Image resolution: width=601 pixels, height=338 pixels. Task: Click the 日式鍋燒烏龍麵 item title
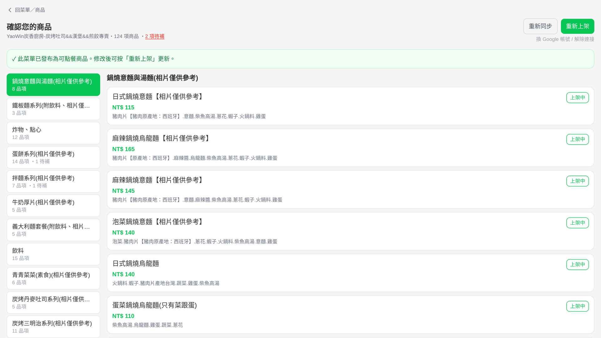136,264
